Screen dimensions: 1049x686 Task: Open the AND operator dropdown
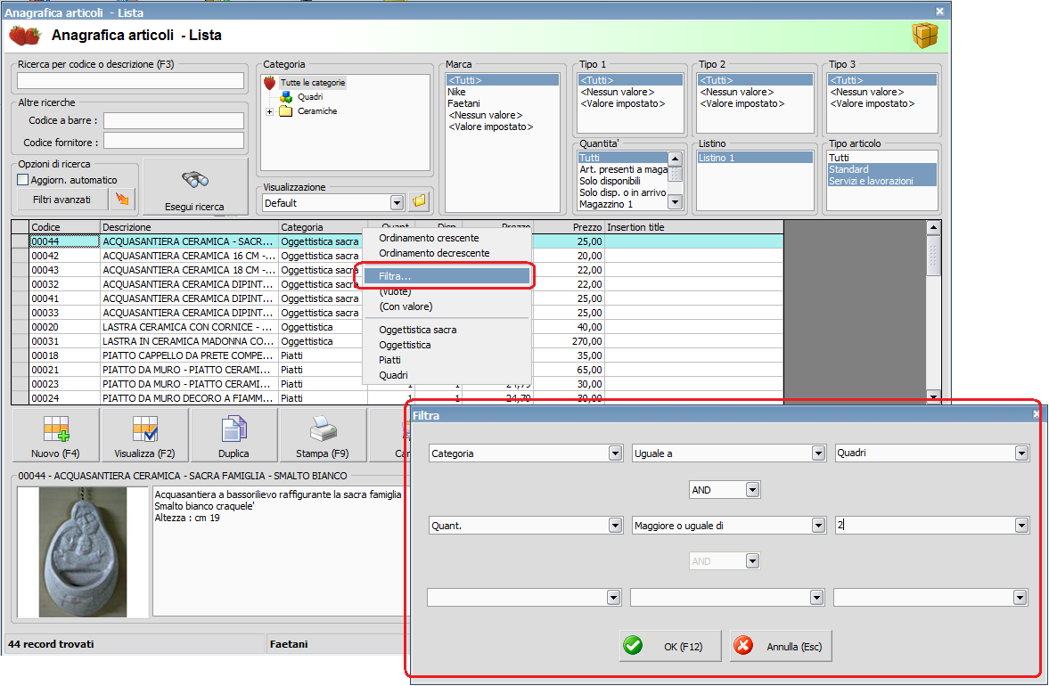(x=752, y=489)
